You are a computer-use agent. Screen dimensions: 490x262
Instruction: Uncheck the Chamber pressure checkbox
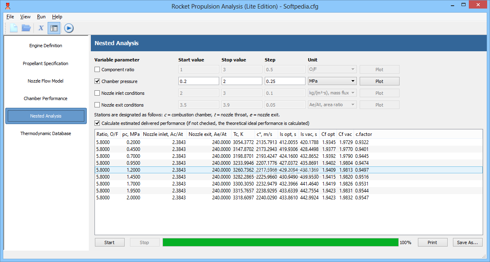(97, 81)
